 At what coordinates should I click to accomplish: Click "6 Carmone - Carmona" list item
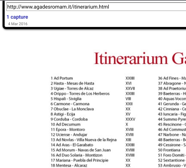tap(70, 104)
